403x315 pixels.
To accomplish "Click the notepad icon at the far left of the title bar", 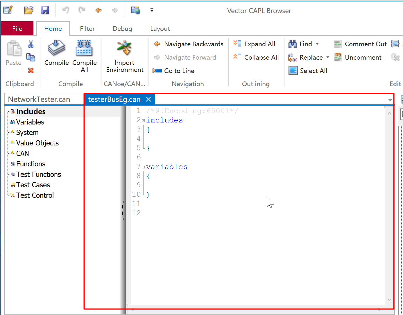I will pos(8,10).
